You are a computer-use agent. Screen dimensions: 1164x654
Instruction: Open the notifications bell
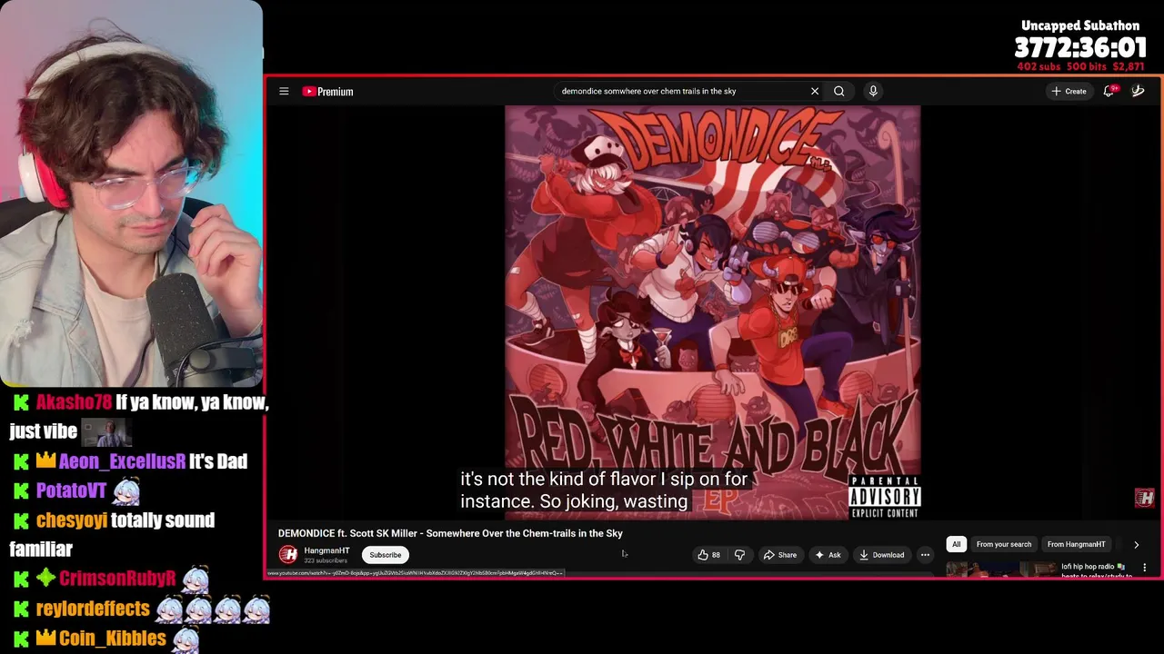pyautogui.click(x=1109, y=91)
